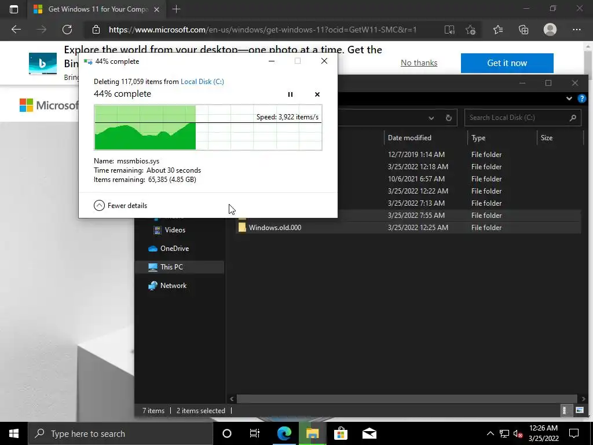Minimize the 44% complete dialog
The width and height of the screenshot is (593, 445).
272,61
